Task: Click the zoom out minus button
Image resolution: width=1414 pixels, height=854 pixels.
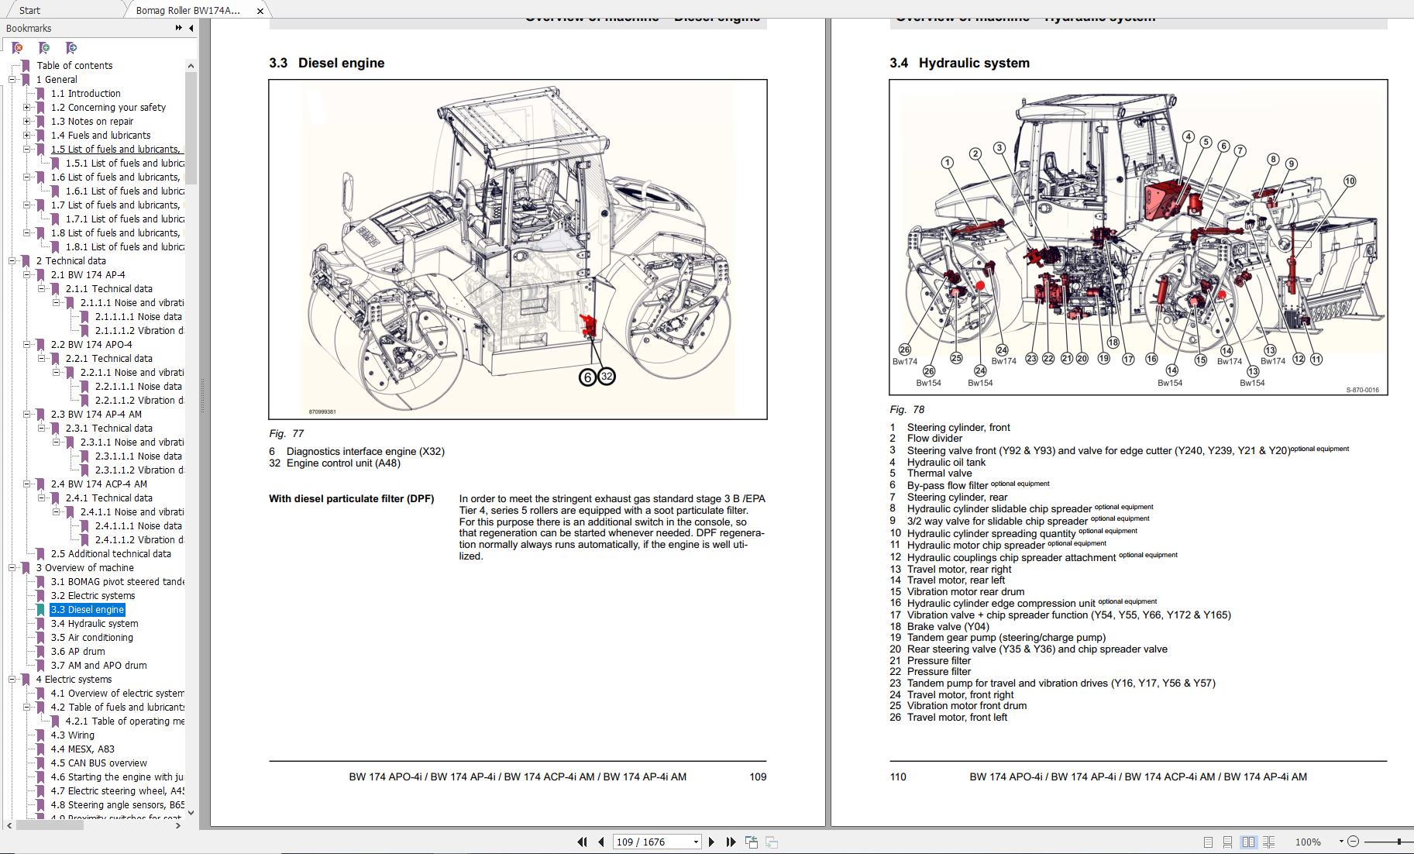Action: point(1354,842)
